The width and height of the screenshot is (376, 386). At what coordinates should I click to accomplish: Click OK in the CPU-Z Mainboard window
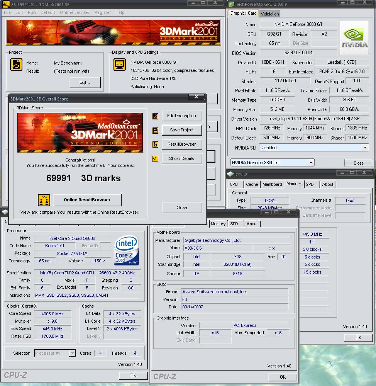click(x=283, y=377)
